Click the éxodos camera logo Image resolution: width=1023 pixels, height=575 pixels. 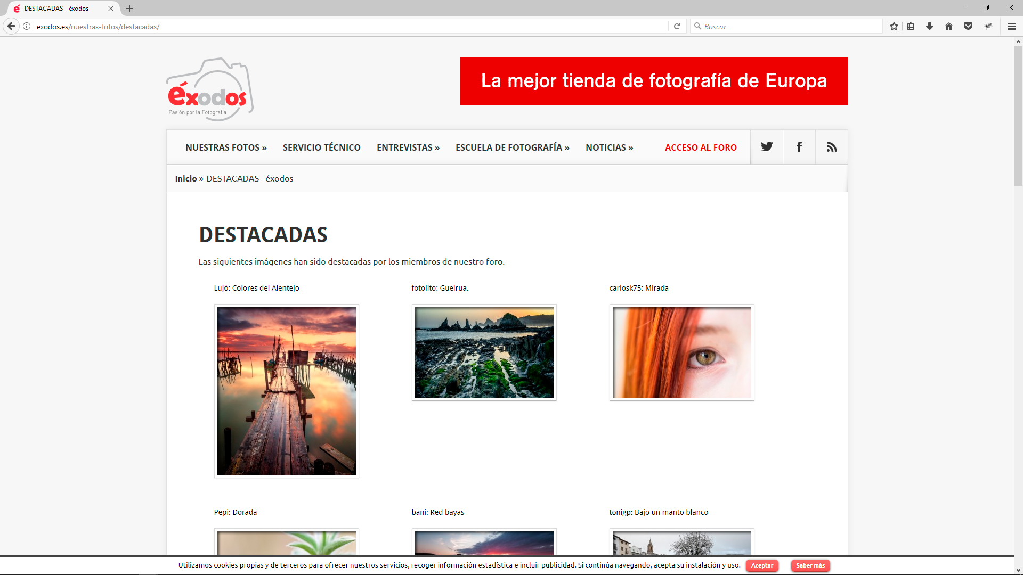coord(210,89)
